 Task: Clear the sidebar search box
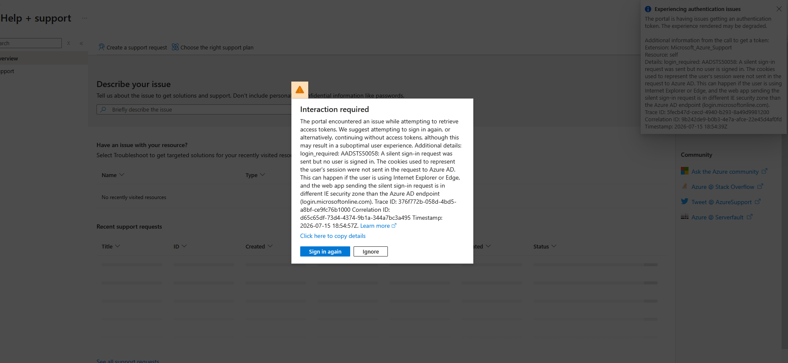pos(69,43)
